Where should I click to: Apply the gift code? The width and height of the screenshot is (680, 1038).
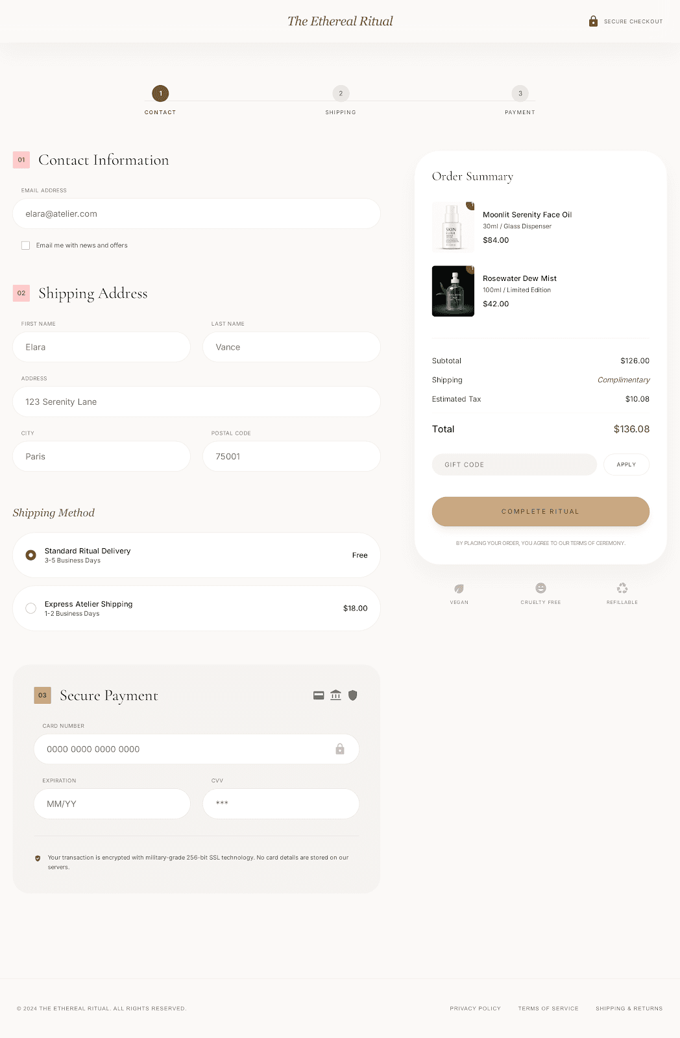[626, 465]
